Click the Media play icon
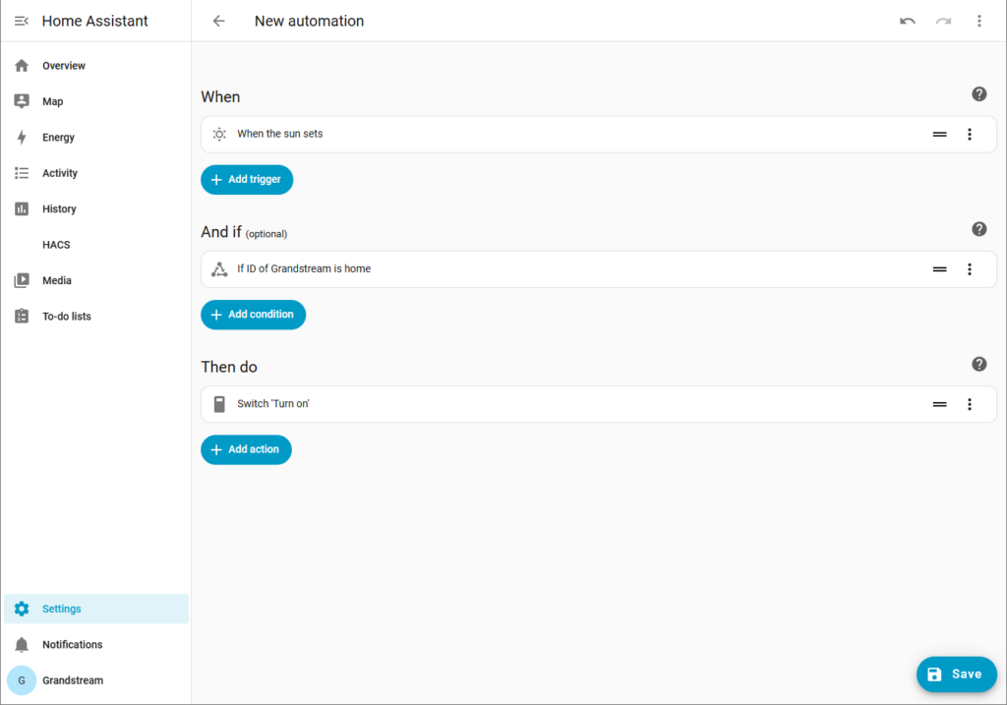Viewport: 1007px width, 705px height. (x=22, y=280)
